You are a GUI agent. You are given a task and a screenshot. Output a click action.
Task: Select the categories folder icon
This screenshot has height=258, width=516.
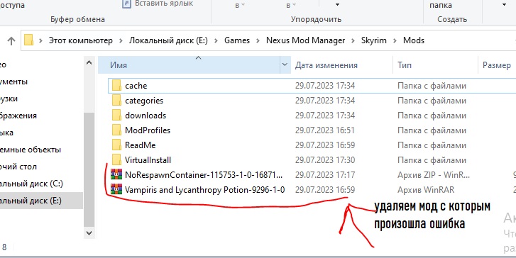[x=116, y=100]
